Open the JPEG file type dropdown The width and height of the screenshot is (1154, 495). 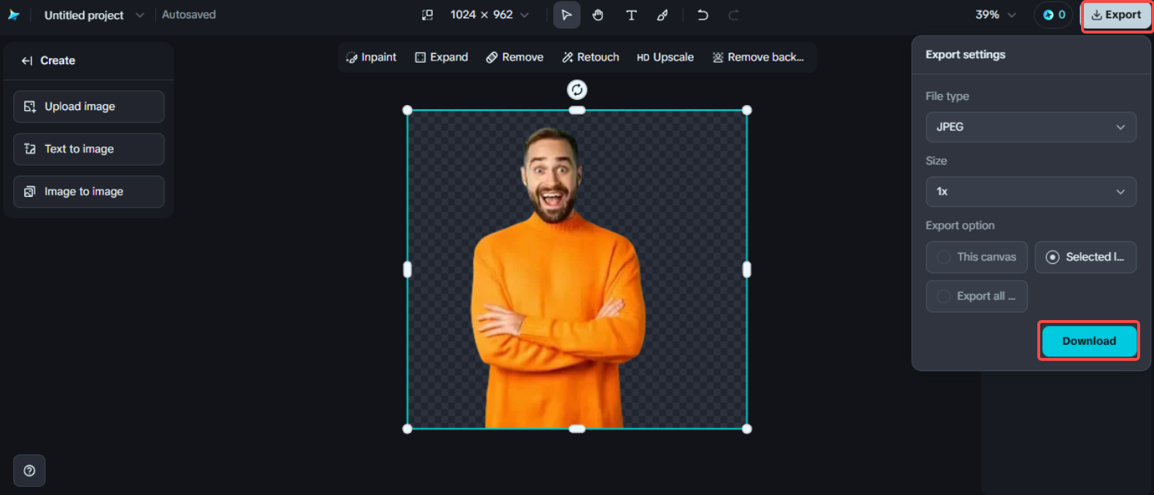pos(1031,127)
